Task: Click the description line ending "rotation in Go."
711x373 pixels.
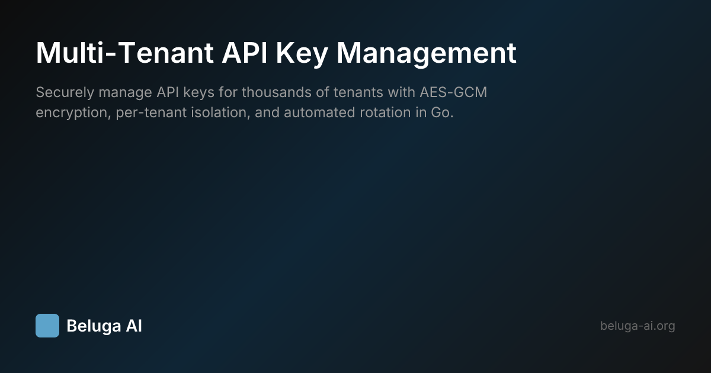Action: (245, 112)
